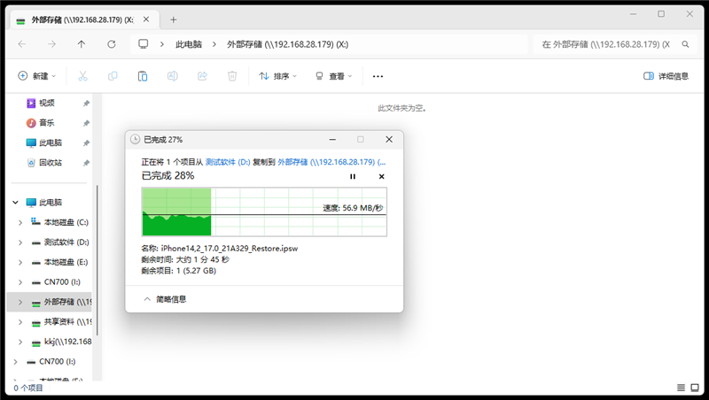
Task: Click the 视频 folder icon
Action: (x=31, y=104)
